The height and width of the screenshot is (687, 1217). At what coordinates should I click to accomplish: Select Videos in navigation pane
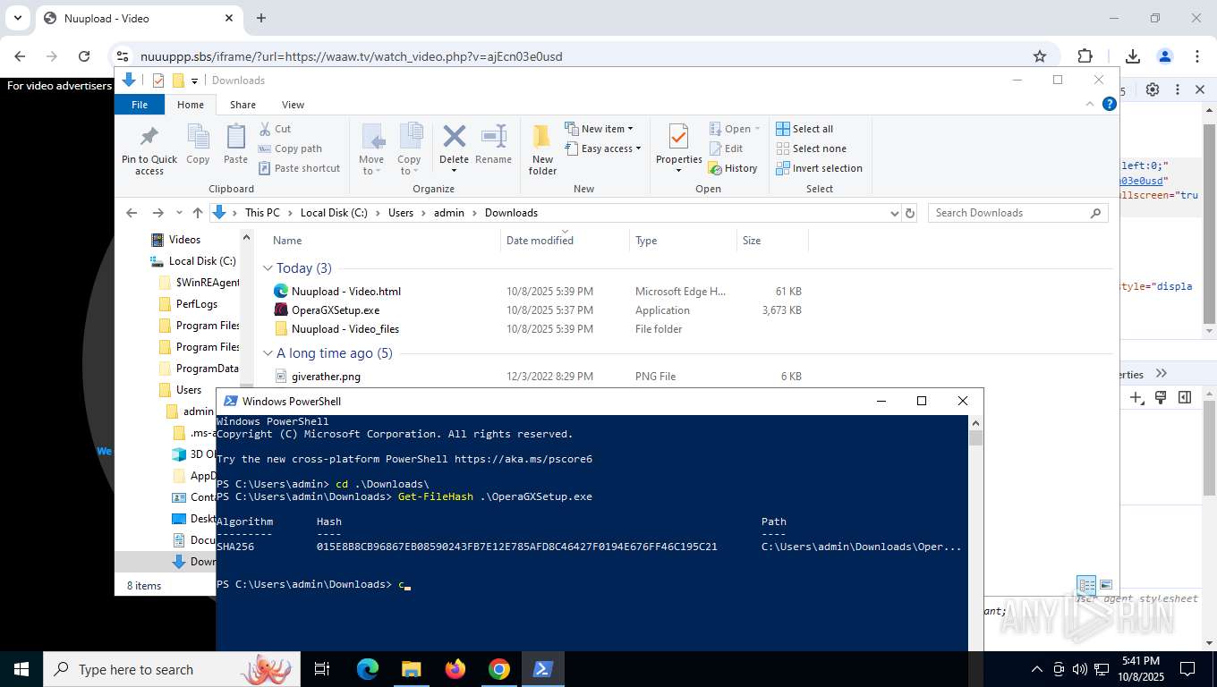[x=184, y=240]
